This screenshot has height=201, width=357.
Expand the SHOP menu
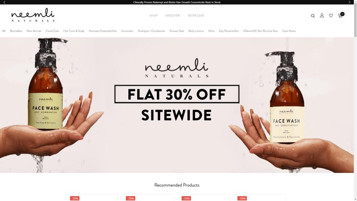(x=154, y=16)
